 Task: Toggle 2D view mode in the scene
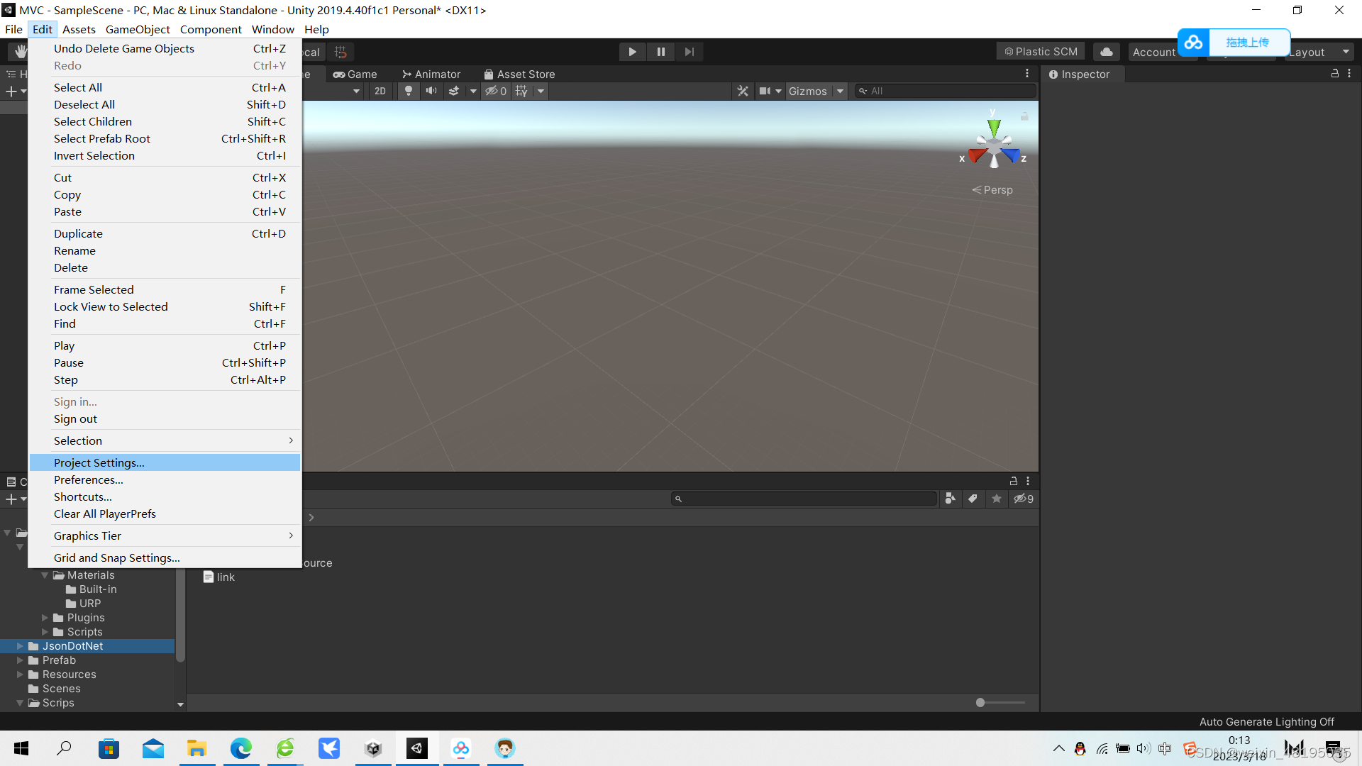coord(380,91)
